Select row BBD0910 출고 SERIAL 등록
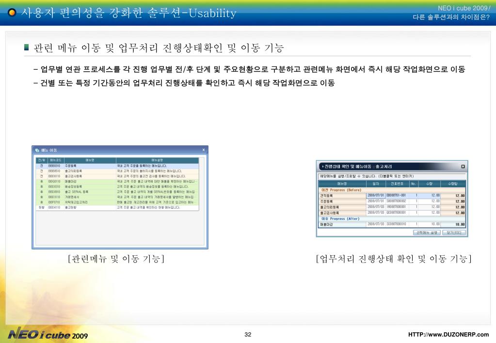This screenshot has width=496, height=343. point(117,191)
